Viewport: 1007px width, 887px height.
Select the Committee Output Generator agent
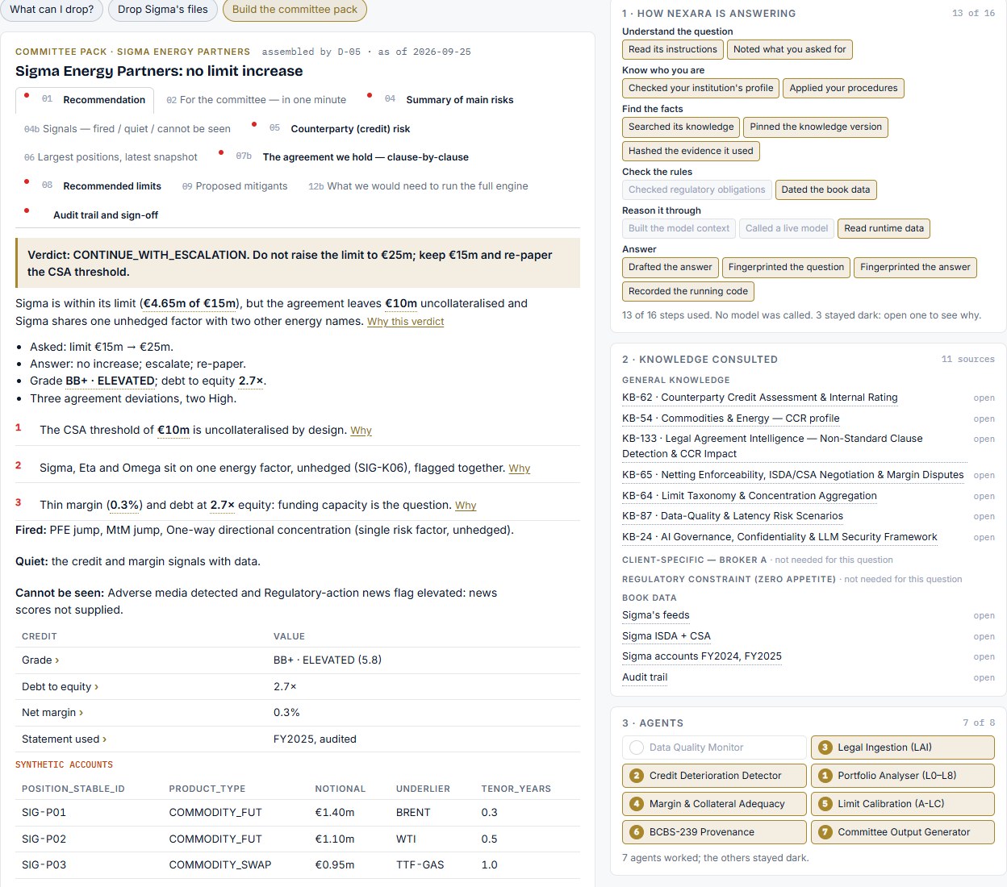coord(903,832)
